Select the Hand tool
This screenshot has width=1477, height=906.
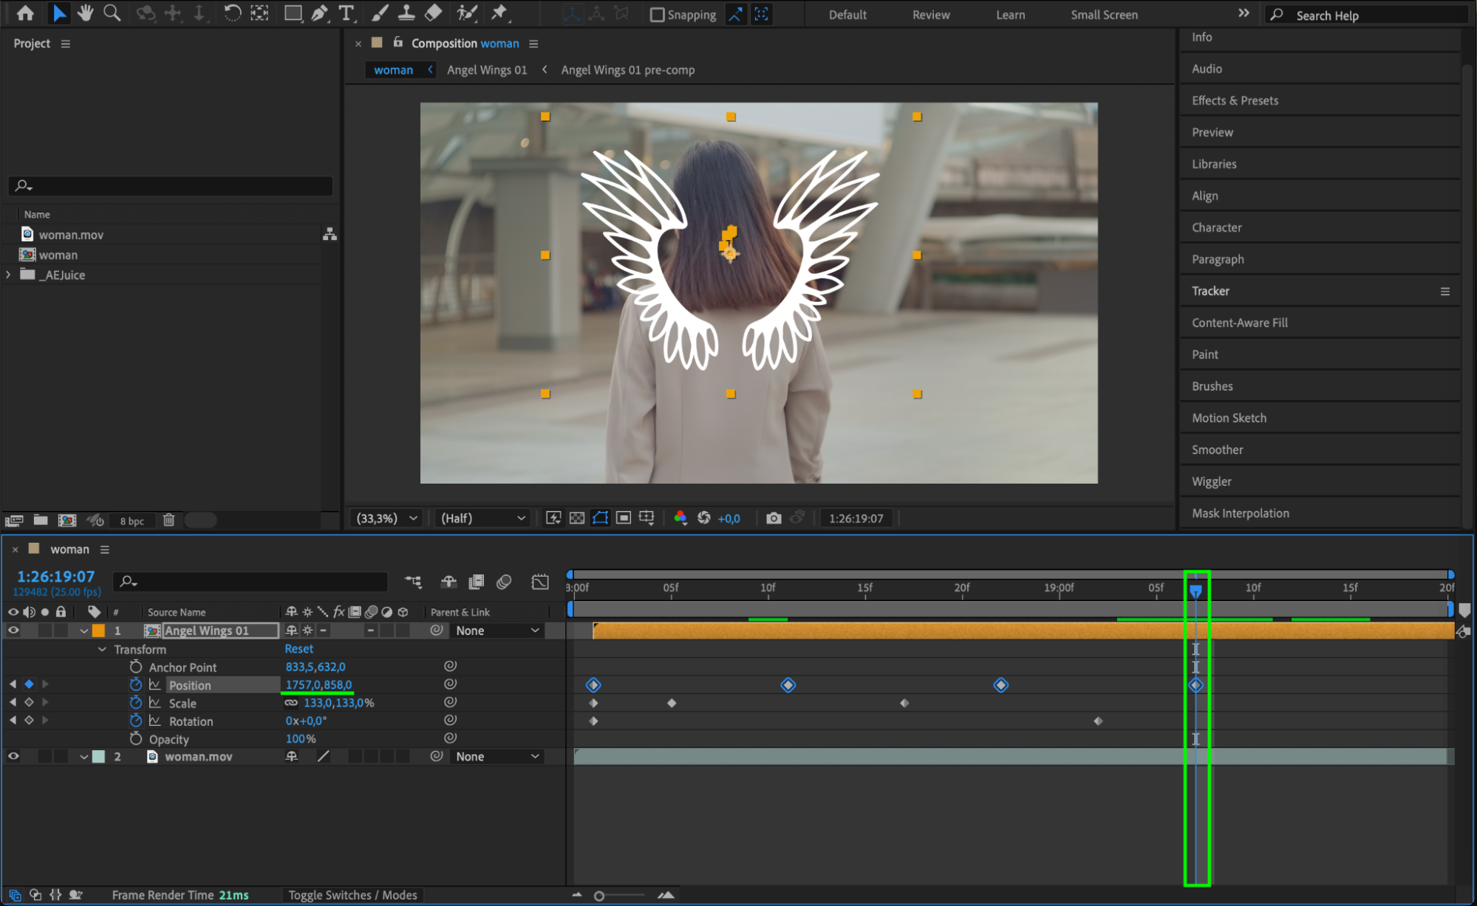(86, 13)
